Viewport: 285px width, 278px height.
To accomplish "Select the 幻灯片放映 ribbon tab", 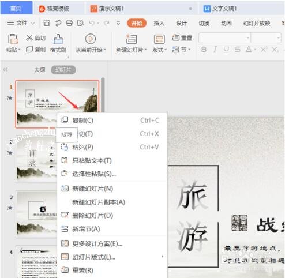I will click(257, 23).
